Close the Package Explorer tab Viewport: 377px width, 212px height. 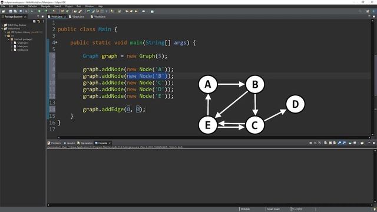click(x=25, y=17)
